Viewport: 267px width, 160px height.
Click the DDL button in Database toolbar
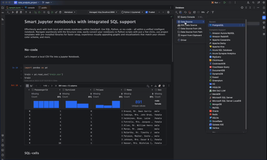click(203, 12)
